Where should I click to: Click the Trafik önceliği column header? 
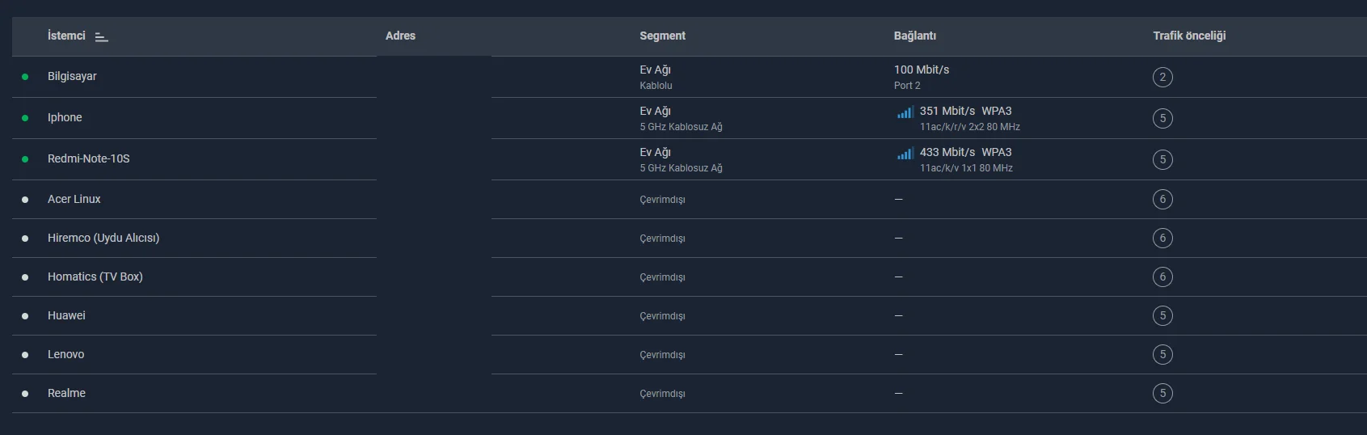pos(1189,36)
